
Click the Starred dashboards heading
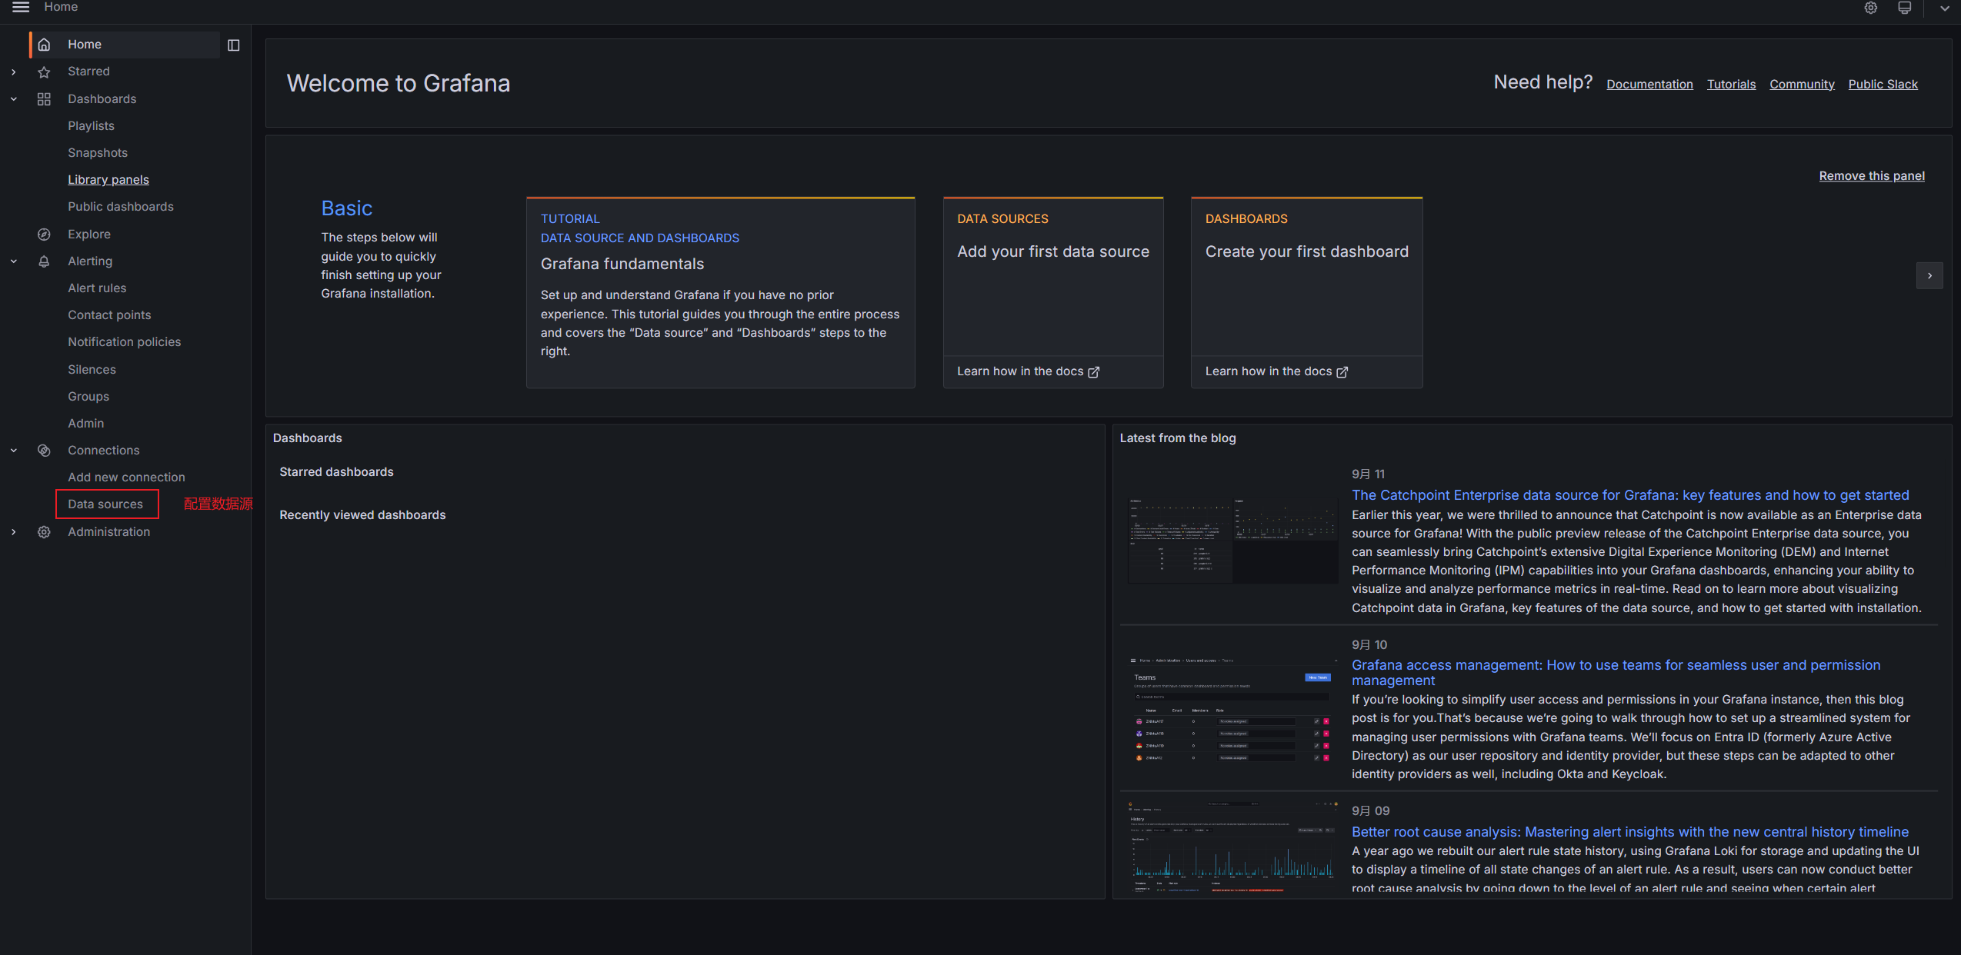(336, 472)
